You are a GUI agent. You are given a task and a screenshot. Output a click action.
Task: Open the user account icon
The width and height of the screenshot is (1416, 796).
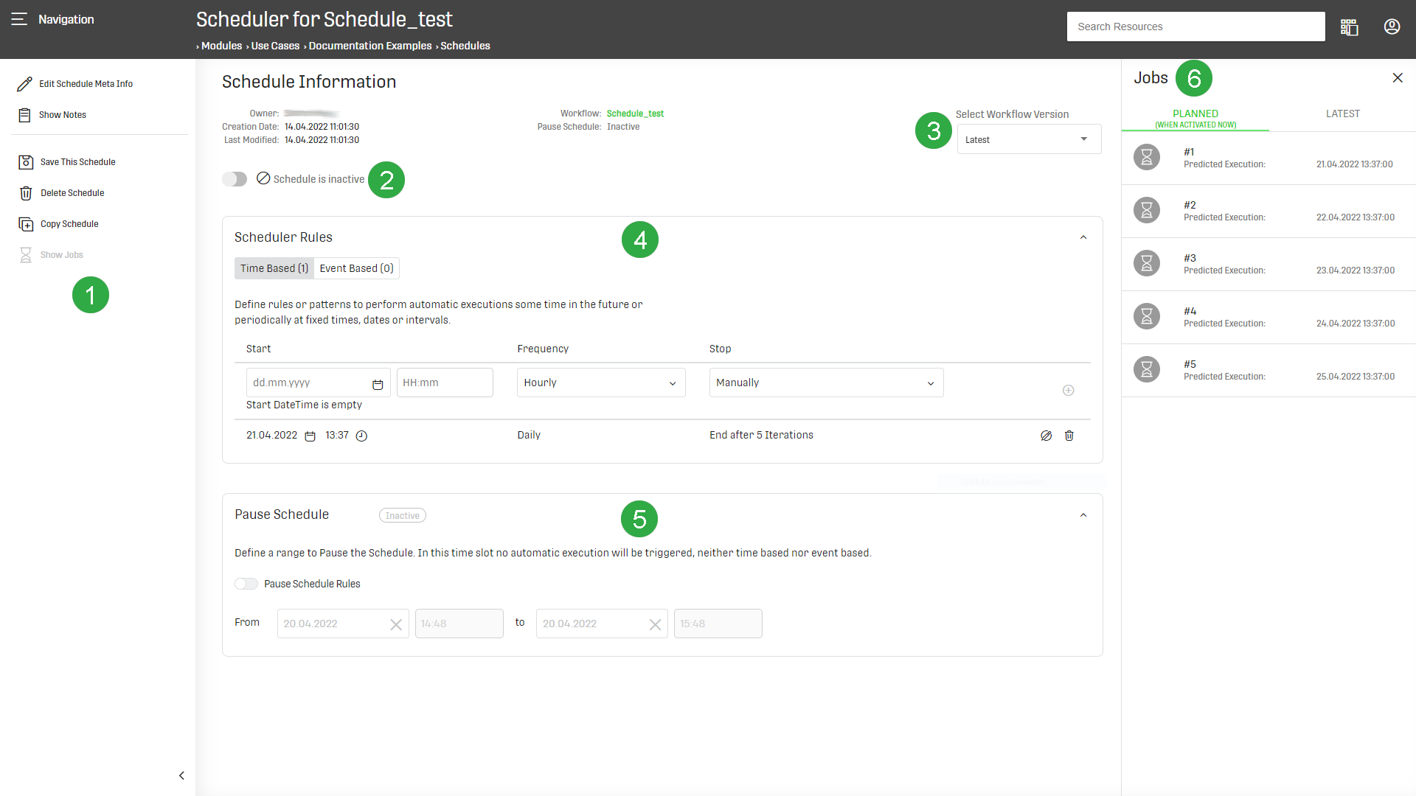click(x=1392, y=27)
